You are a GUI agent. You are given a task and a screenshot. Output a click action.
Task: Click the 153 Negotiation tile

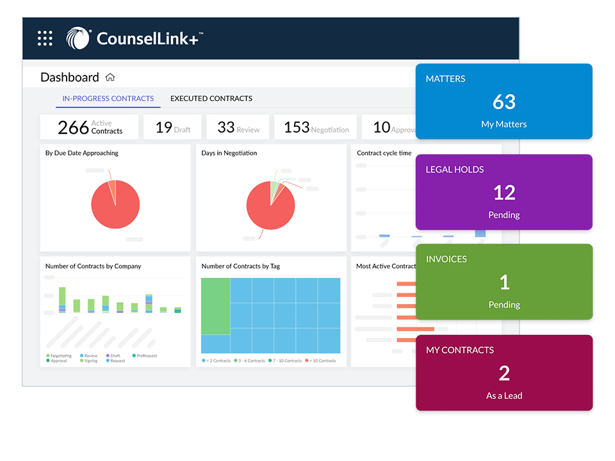(316, 127)
